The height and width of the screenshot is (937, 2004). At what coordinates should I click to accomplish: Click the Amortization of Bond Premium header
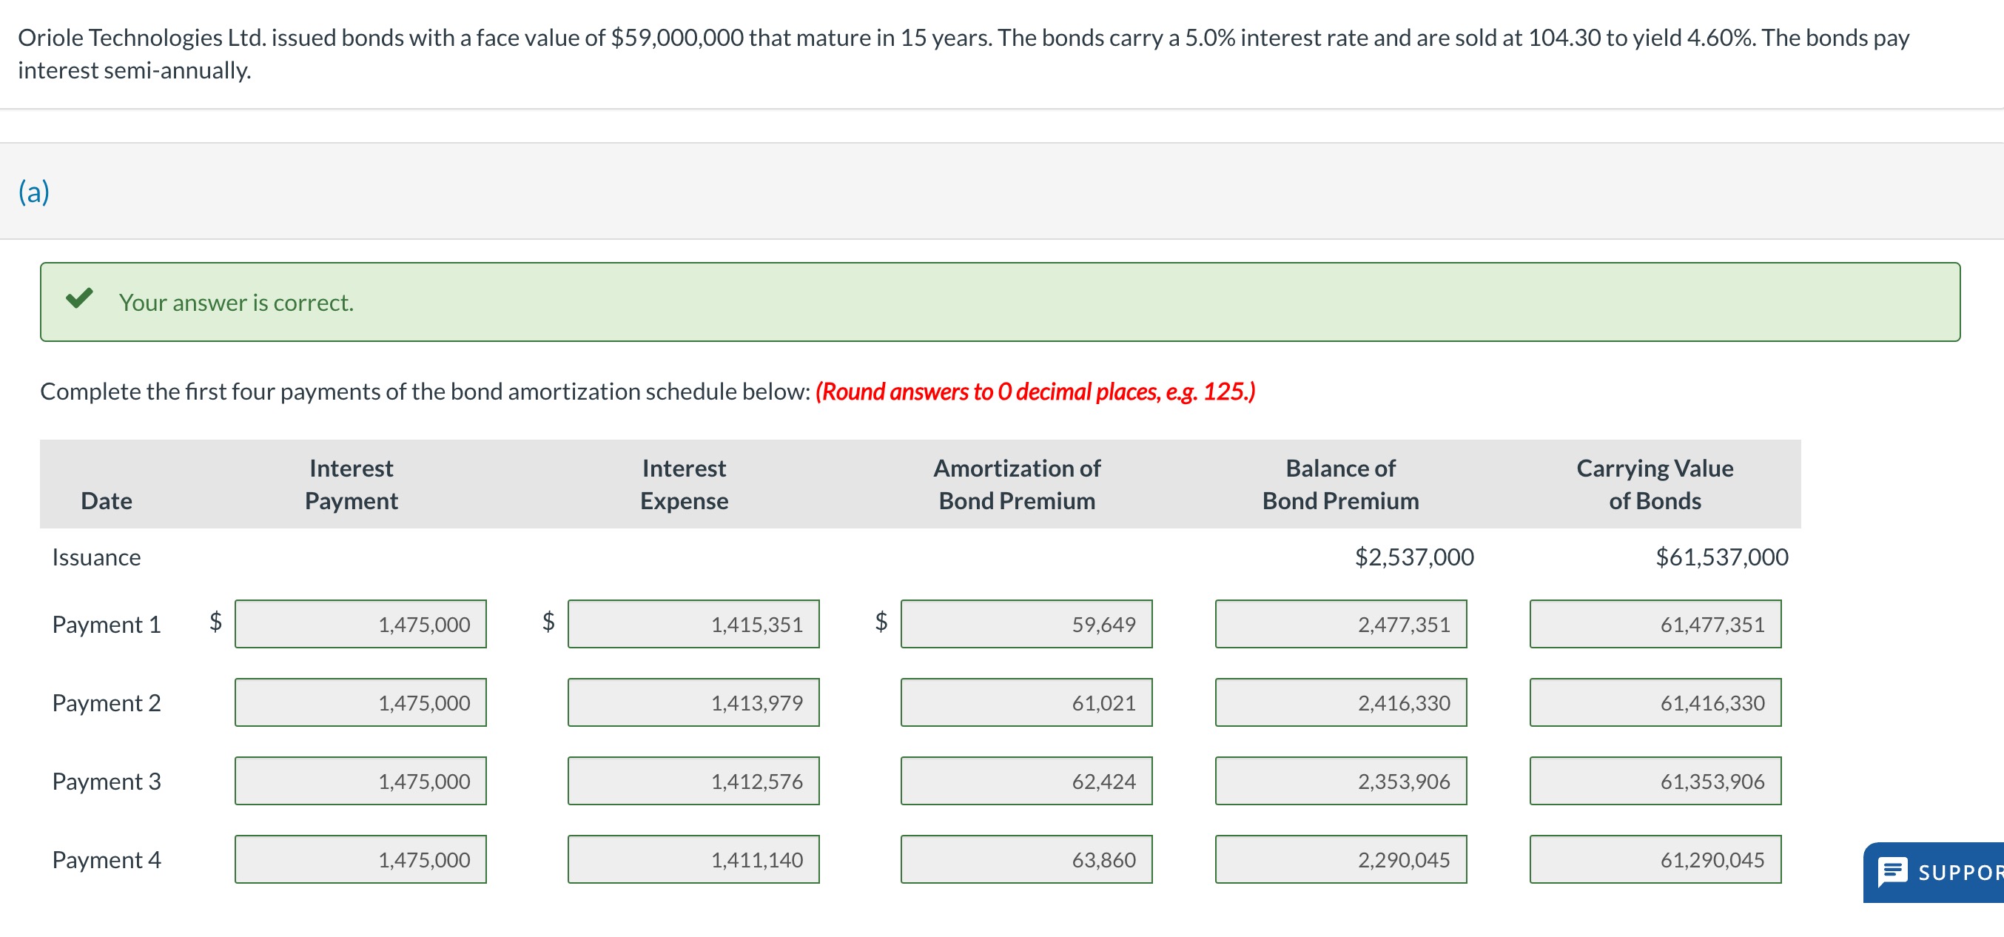click(1017, 484)
